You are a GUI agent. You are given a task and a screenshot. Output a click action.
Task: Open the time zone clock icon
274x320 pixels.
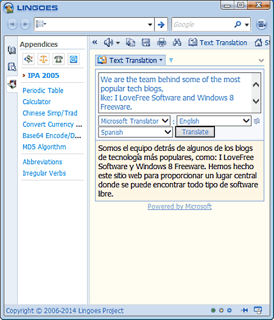74,59
